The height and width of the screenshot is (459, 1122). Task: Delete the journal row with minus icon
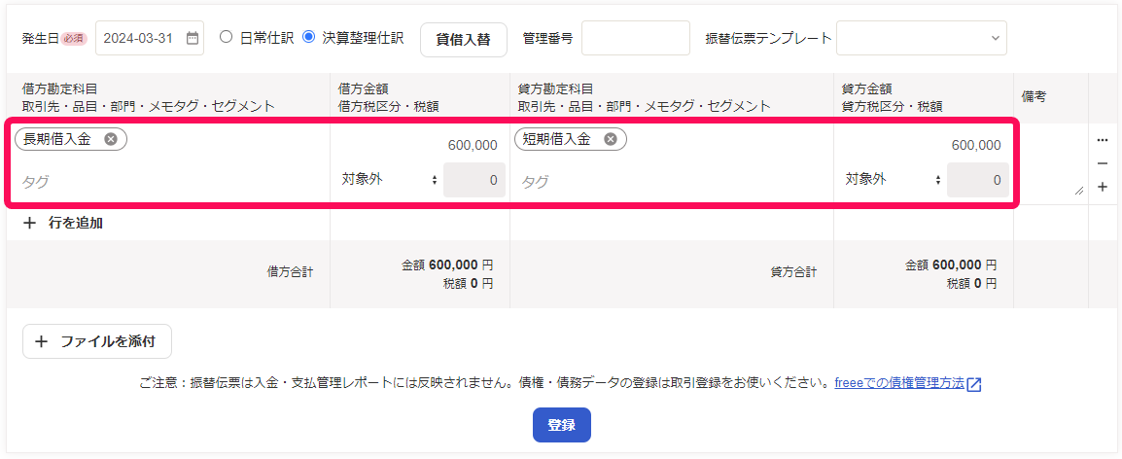click(x=1103, y=163)
